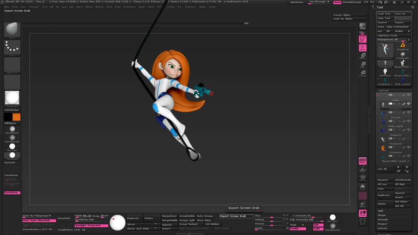418x235 pixels.
Task: Move the subtool up with the up arrow
Action: pos(398,167)
